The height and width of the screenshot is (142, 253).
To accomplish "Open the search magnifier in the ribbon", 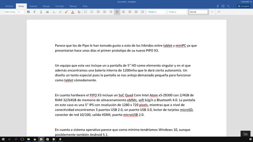I will pos(219,12).
